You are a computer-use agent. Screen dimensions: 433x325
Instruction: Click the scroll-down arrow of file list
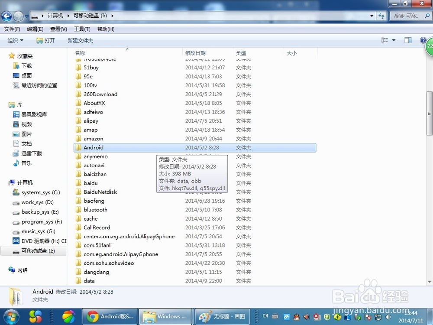(x=430, y=282)
